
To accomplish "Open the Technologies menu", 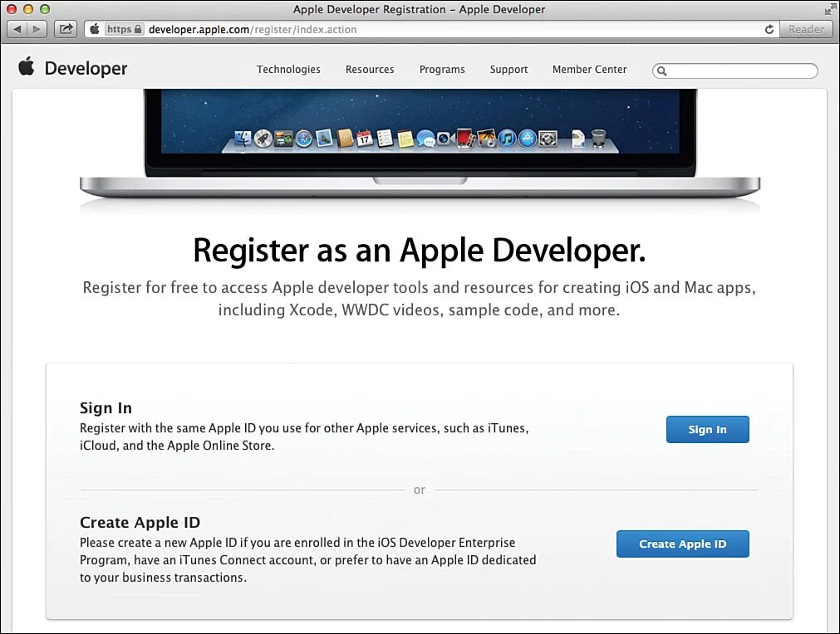I will pyautogui.click(x=288, y=70).
